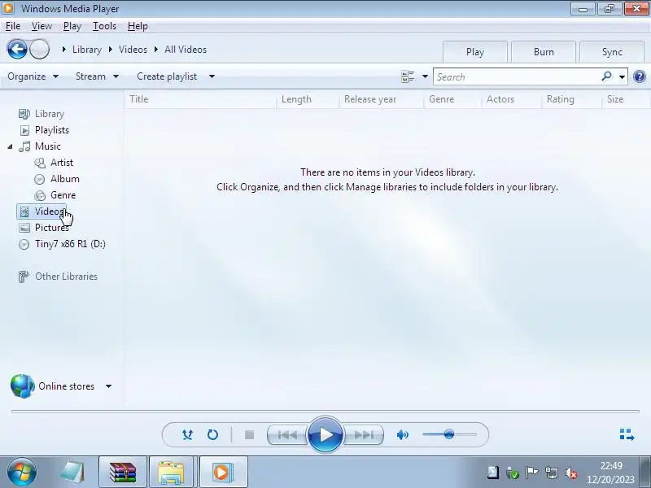Open Windows Explorer from the taskbar
This screenshot has width=651, height=488.
coord(171,473)
